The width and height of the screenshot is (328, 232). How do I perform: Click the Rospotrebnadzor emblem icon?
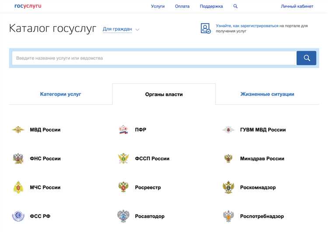coord(228,216)
